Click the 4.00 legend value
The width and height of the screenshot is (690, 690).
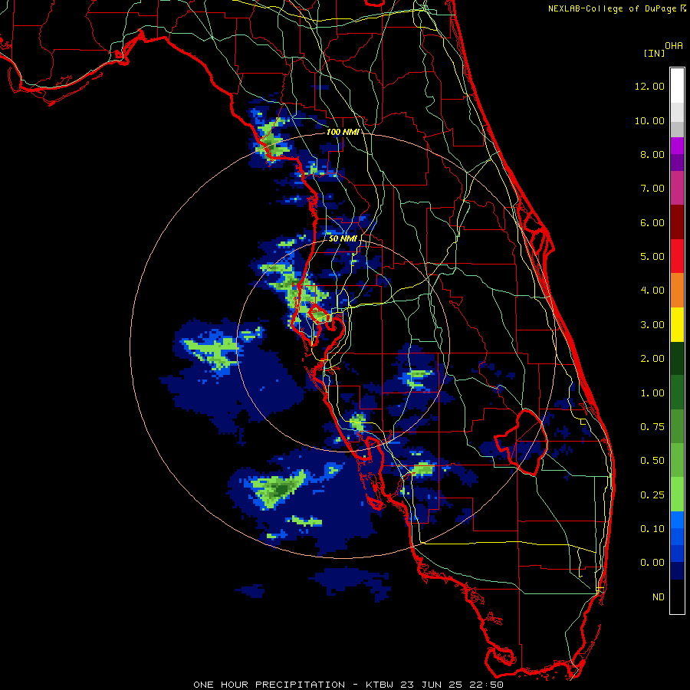(652, 291)
